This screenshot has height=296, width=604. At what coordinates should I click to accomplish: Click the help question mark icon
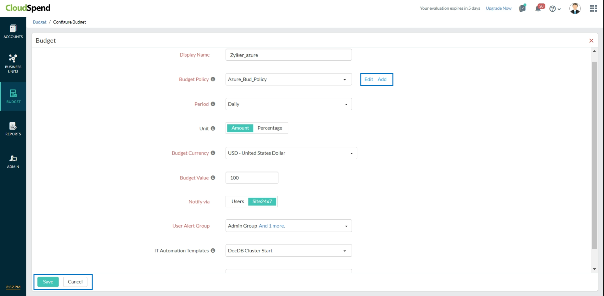552,9
